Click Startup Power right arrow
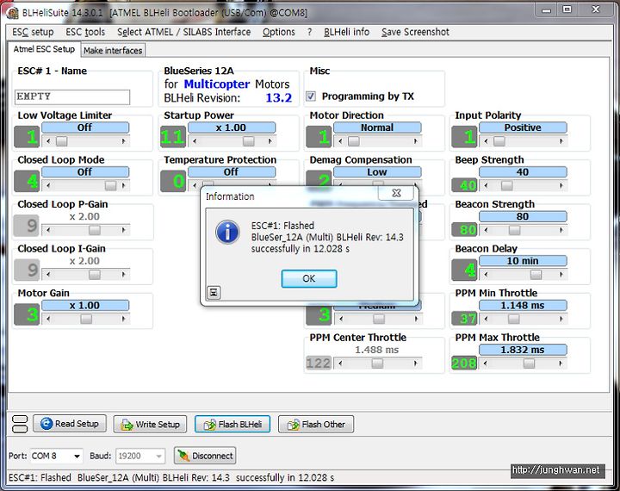The width and height of the screenshot is (620, 491). (270, 141)
